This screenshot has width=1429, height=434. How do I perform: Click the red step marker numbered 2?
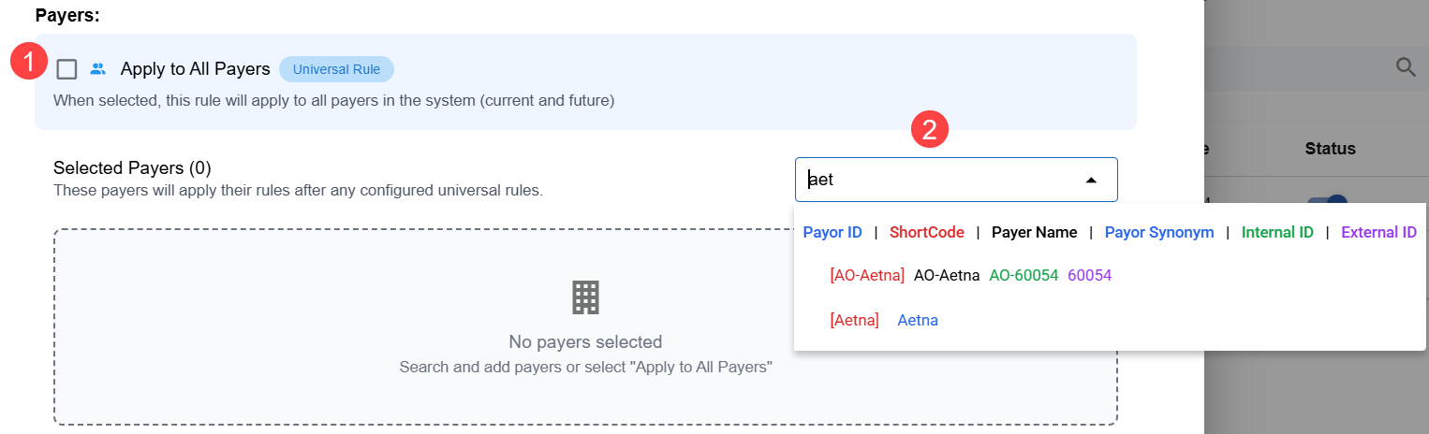click(930, 130)
